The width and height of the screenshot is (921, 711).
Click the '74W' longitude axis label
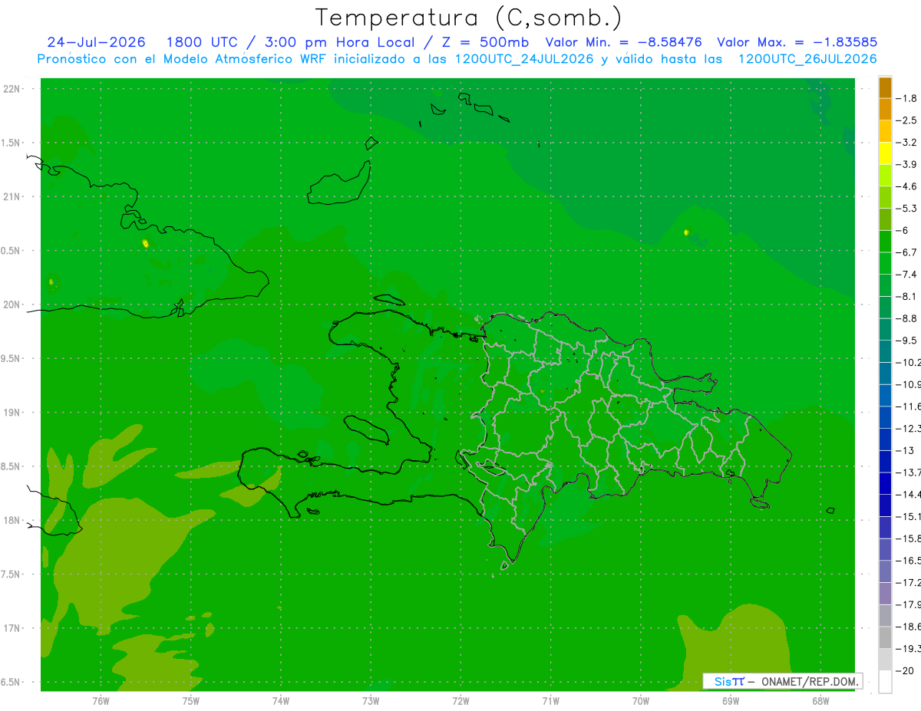pos(281,701)
